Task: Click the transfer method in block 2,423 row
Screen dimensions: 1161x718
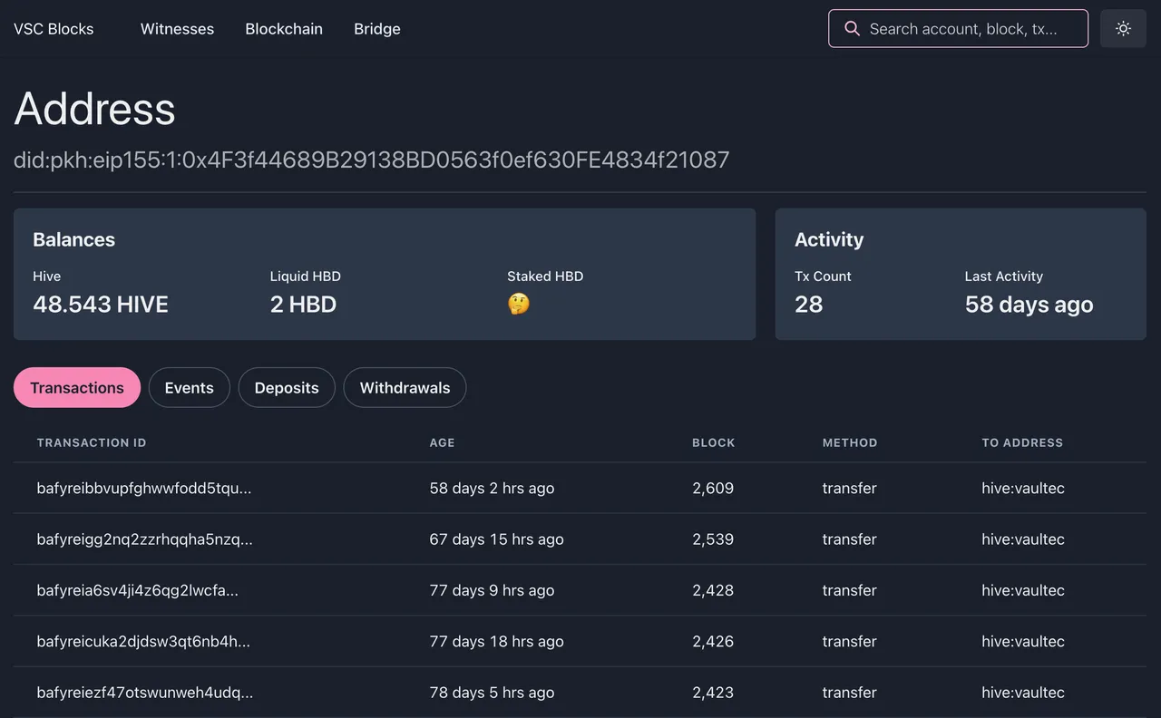Action: pyautogui.click(x=850, y=693)
